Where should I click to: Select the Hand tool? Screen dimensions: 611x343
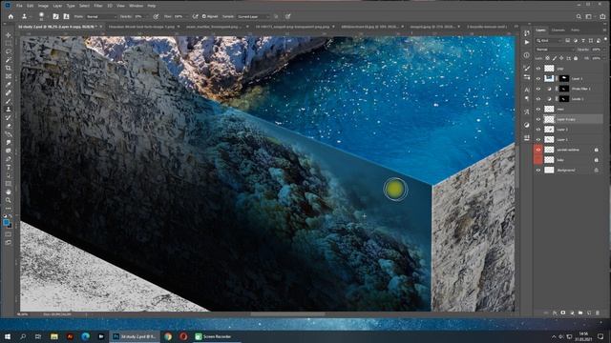coord(9,192)
